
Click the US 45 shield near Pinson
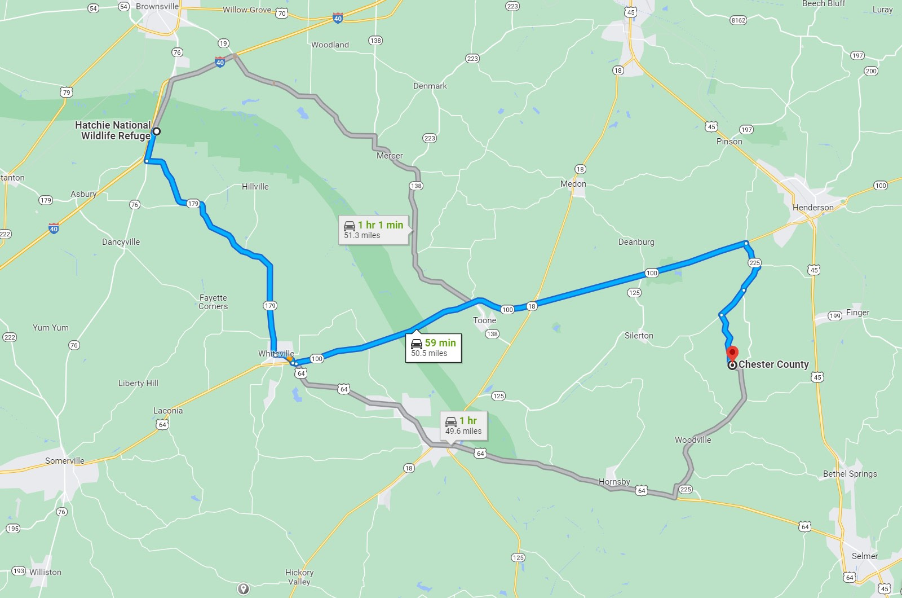pyautogui.click(x=711, y=126)
